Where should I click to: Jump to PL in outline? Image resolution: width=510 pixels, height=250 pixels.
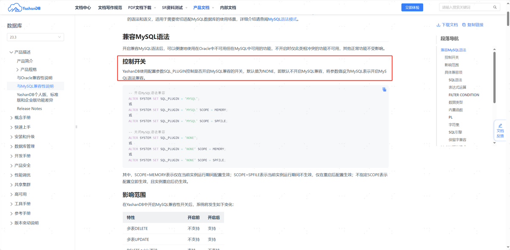[450, 117]
